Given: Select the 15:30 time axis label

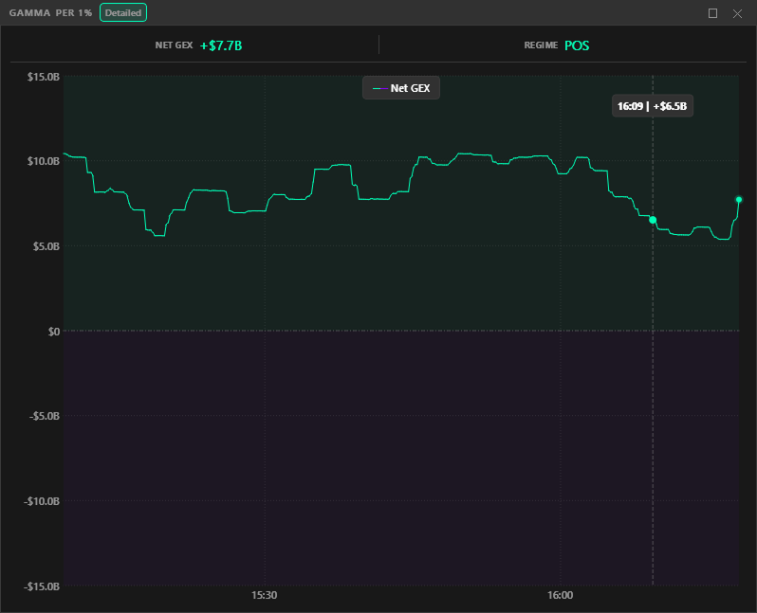Looking at the screenshot, I should tap(264, 596).
